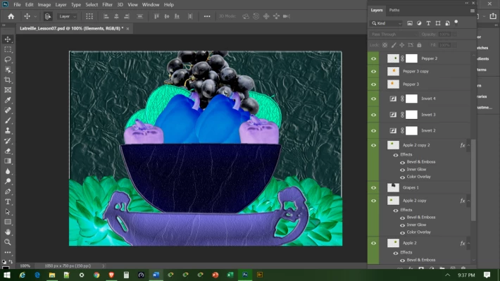
Task: Select the Healing Brush tool
Action: coord(8,111)
